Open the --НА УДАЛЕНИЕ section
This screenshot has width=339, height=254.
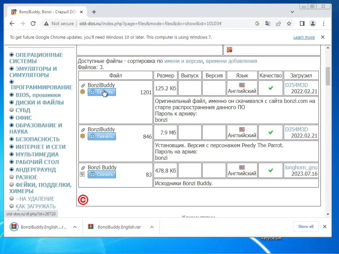pos(35,199)
